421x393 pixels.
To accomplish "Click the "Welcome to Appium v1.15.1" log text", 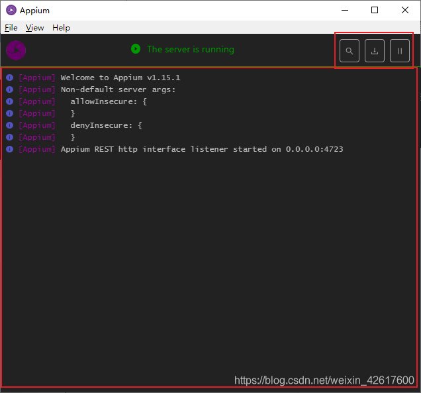I will (120, 78).
